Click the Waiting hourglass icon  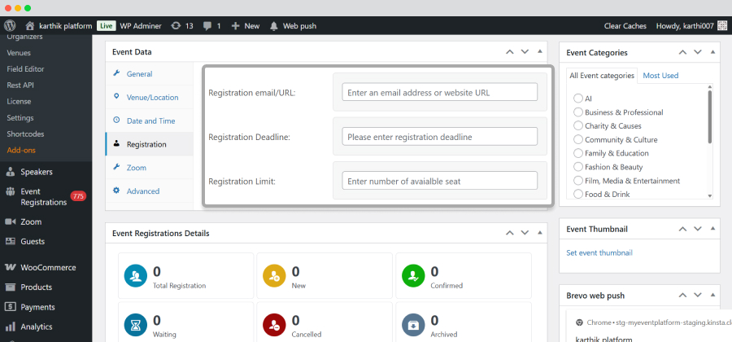coord(136,325)
